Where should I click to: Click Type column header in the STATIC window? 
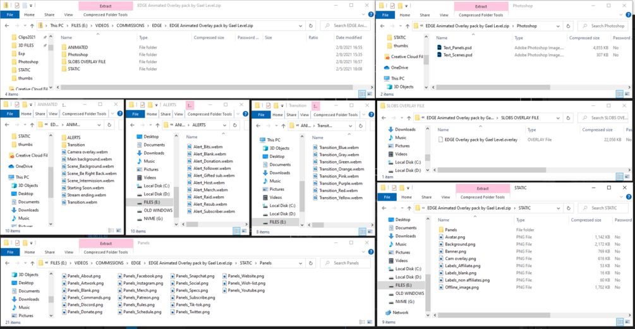pyautogui.click(x=521, y=220)
